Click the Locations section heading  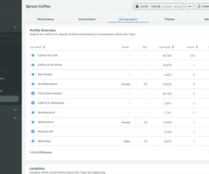tap(37, 168)
